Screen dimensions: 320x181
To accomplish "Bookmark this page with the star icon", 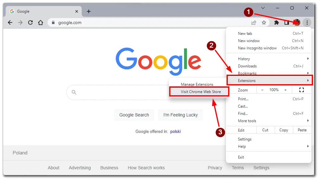I will 264,23.
